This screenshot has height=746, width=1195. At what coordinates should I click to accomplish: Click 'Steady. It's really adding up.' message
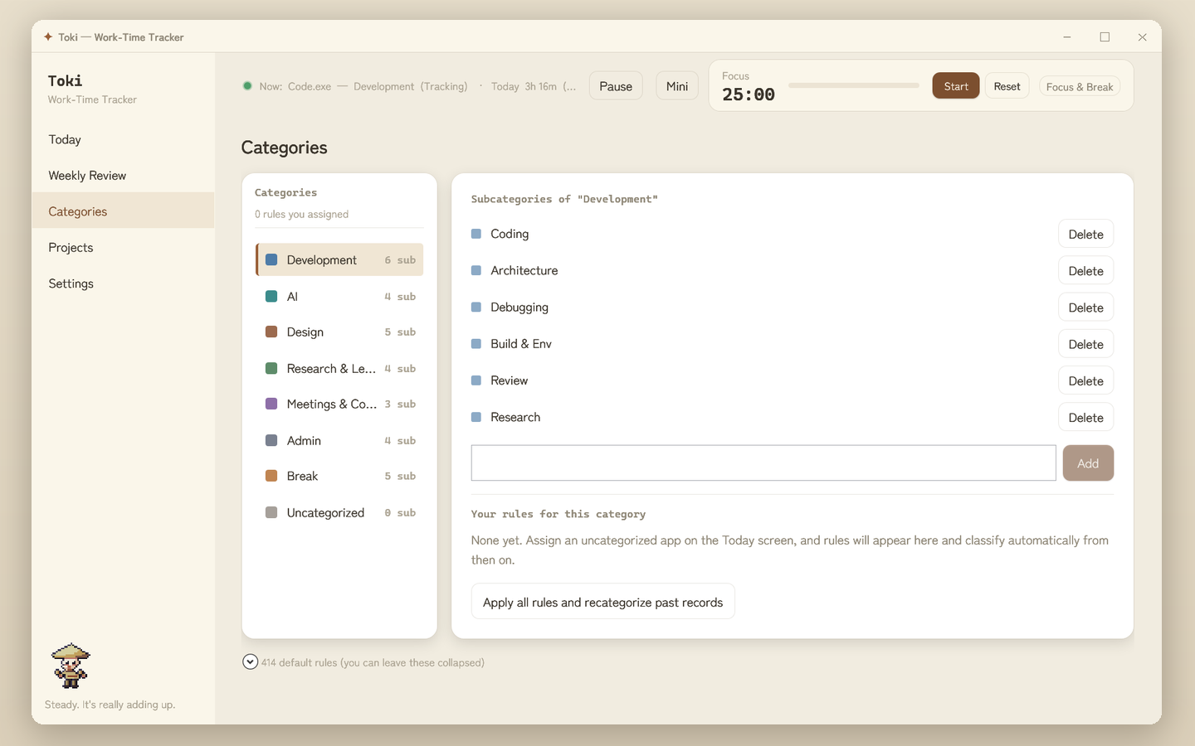(x=110, y=705)
